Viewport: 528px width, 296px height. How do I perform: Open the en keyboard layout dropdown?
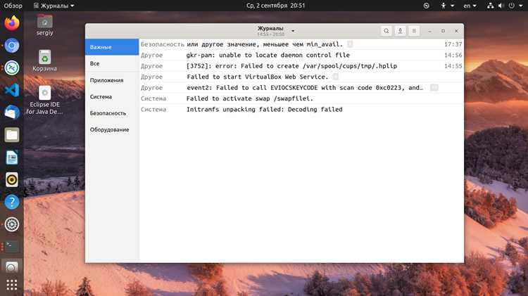point(470,6)
